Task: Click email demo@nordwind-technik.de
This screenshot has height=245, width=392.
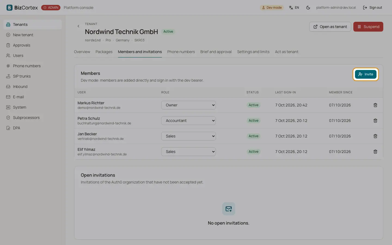Action: (99, 108)
